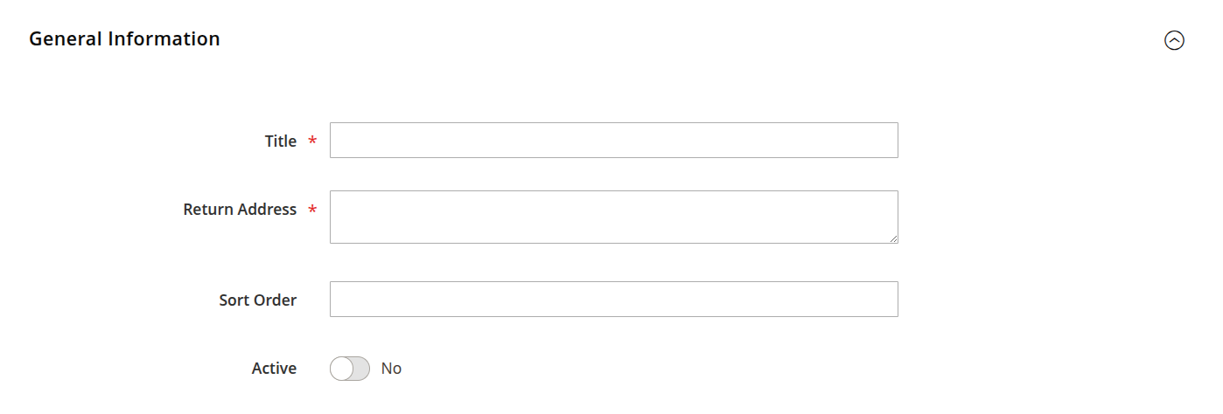The image size is (1223, 414).
Task: Click the Active field label
Action: 274,369
